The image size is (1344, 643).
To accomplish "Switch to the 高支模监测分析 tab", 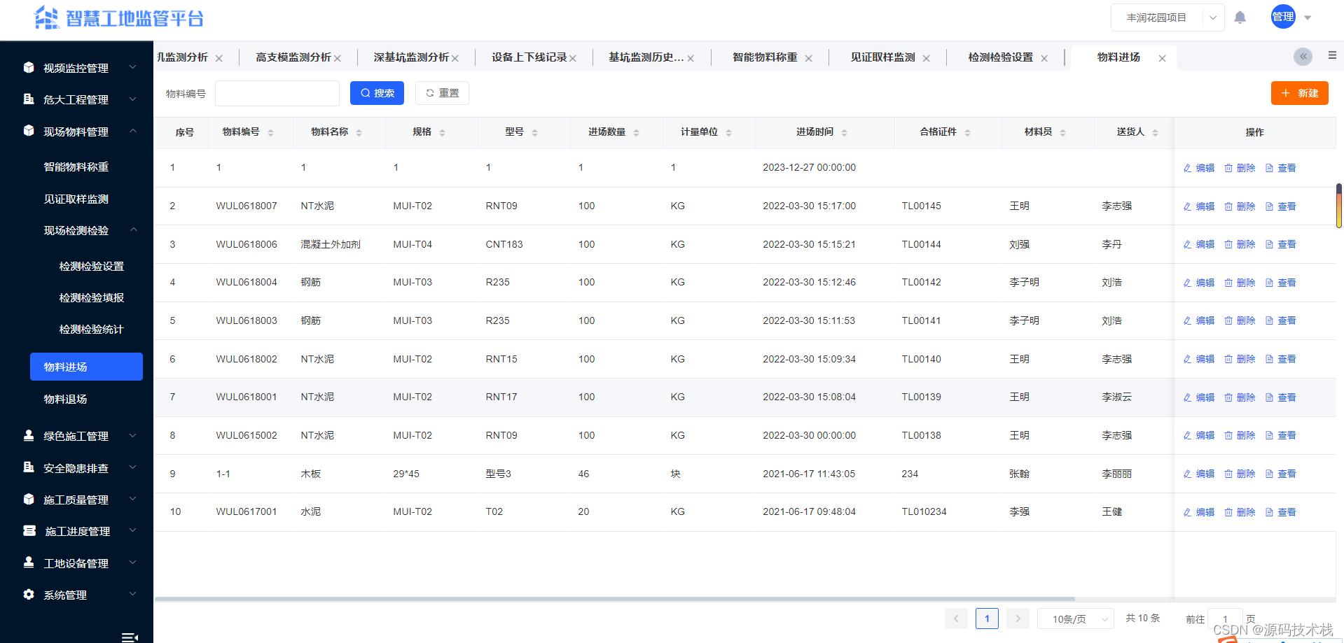I will (x=293, y=57).
